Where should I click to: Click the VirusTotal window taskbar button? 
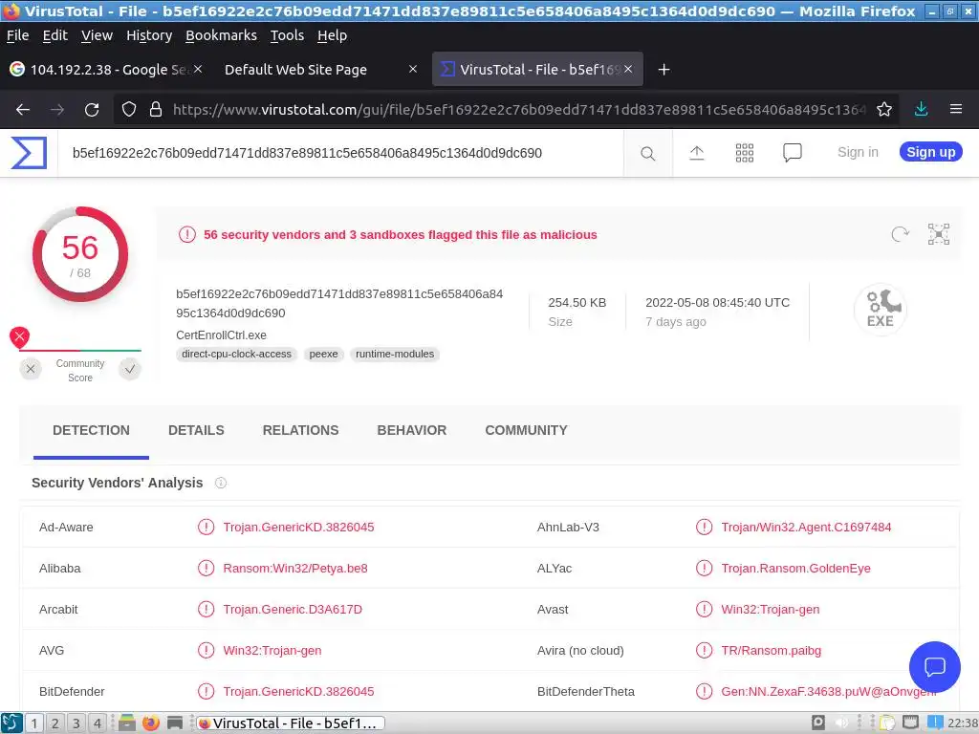[x=290, y=723]
